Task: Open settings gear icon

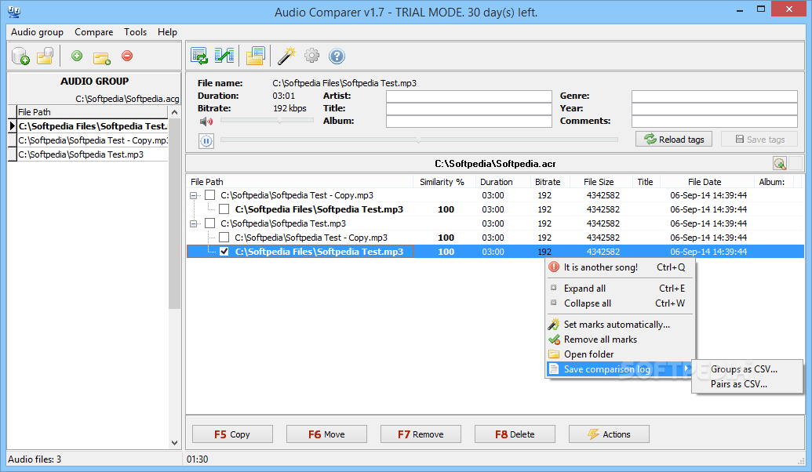Action: (x=311, y=56)
